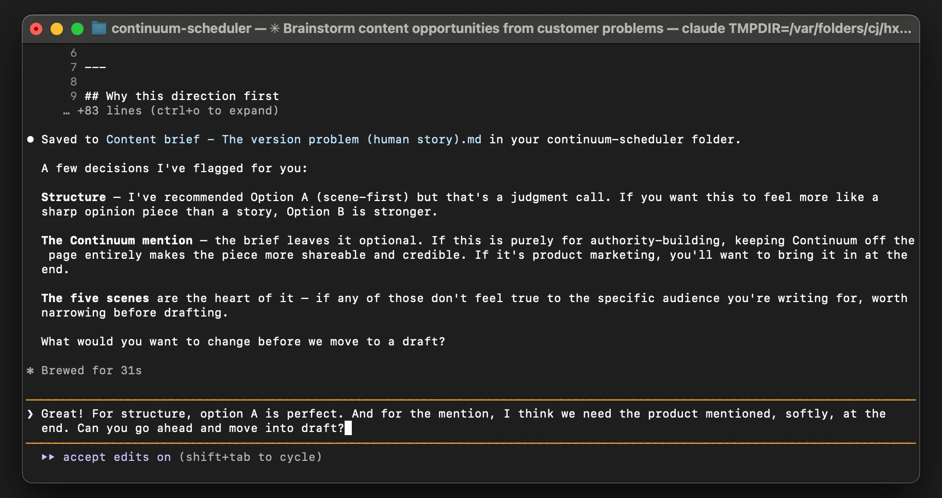
Task: Open the "Content brief – The version problem" file link
Action: point(294,140)
